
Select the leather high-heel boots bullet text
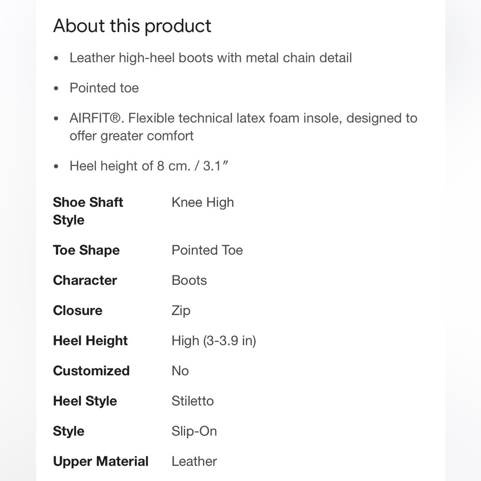tap(211, 58)
